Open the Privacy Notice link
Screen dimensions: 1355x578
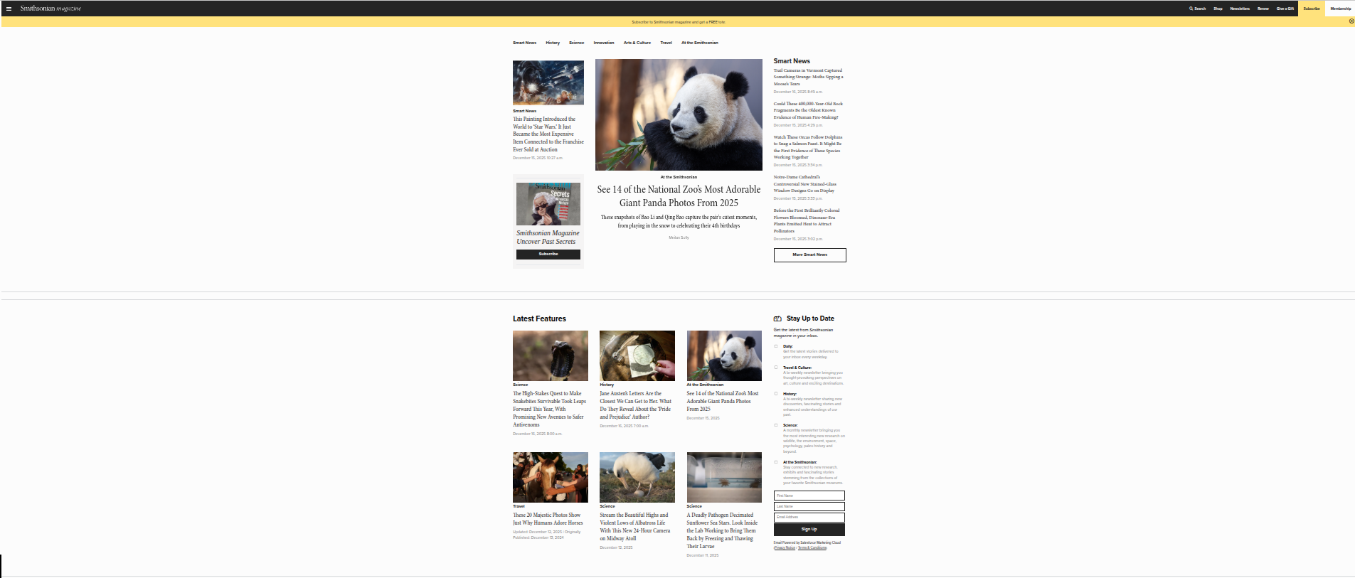pyautogui.click(x=785, y=548)
